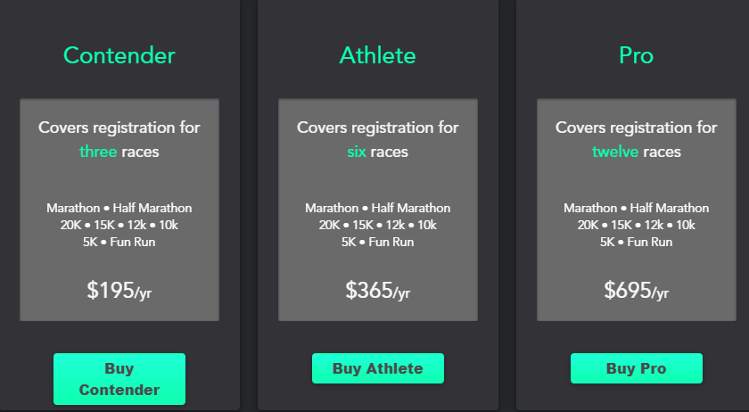
Task: Click the Buy Athlete button
Action: tap(378, 368)
